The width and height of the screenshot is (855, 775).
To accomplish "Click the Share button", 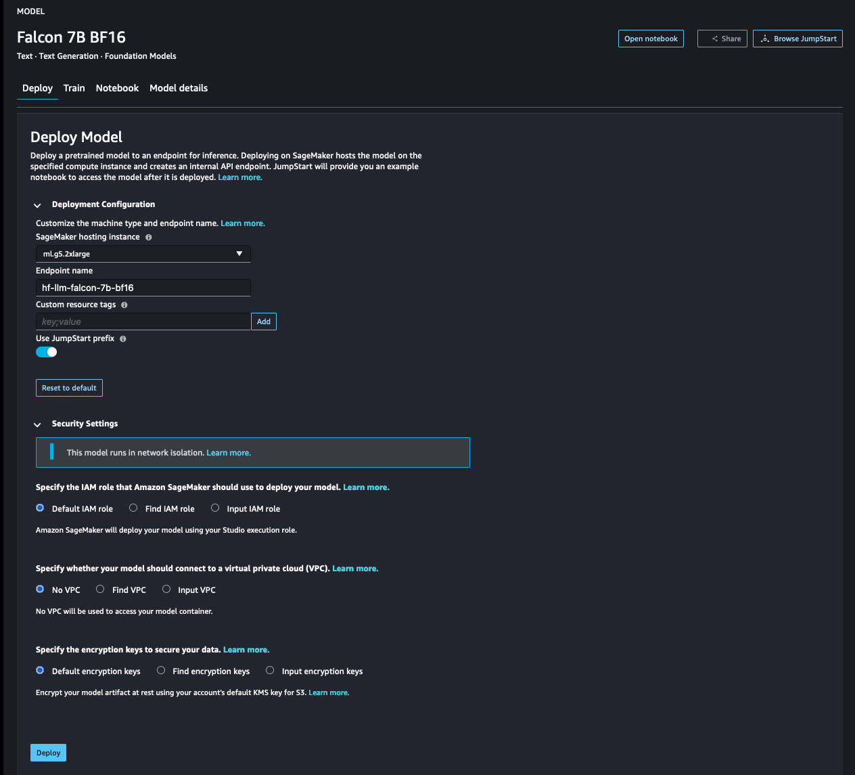I will (722, 39).
